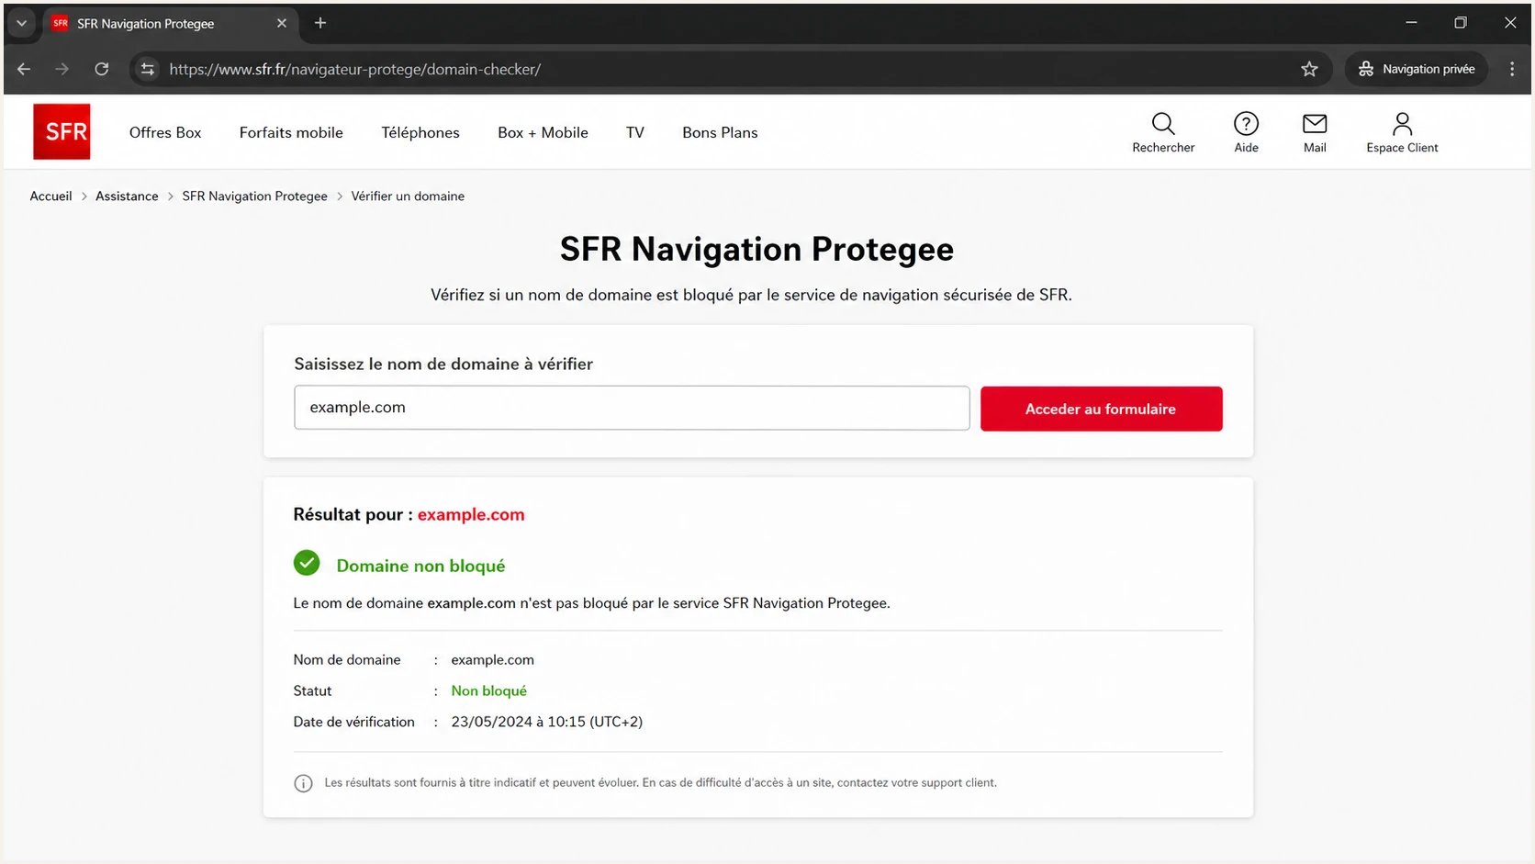
Task: Click the date 23/05/2024 à 10:15 (UTC+2)
Action: point(546,722)
